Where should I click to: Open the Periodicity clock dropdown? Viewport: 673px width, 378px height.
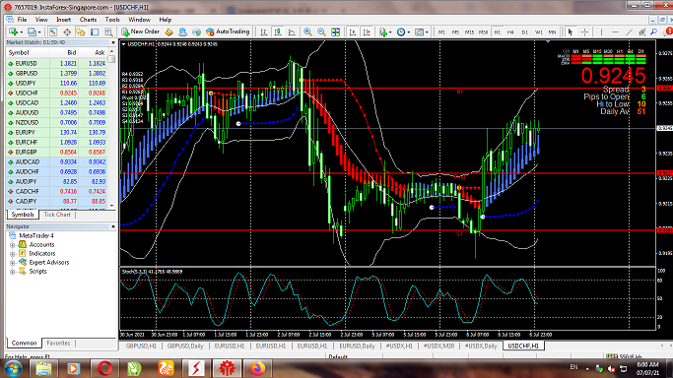coord(403,31)
